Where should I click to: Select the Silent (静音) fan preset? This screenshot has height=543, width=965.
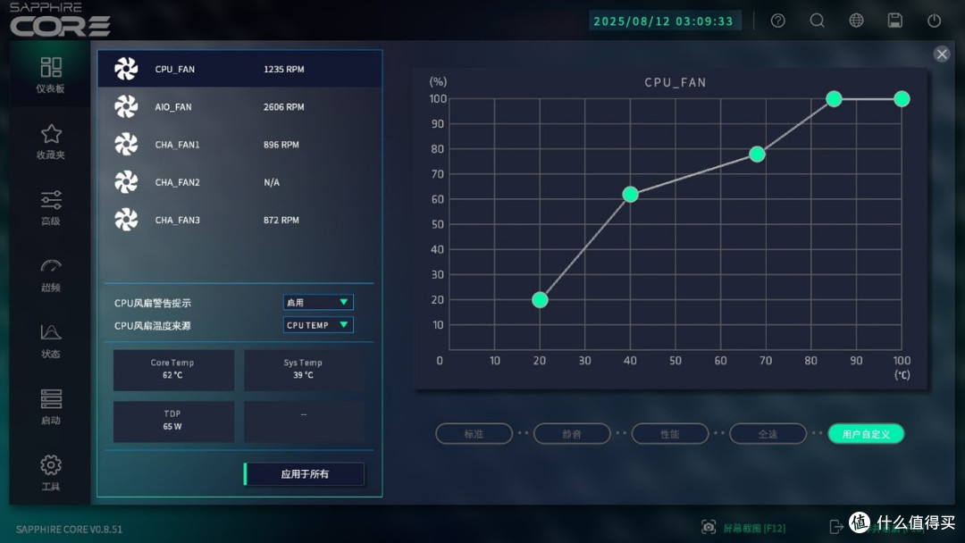(x=572, y=433)
